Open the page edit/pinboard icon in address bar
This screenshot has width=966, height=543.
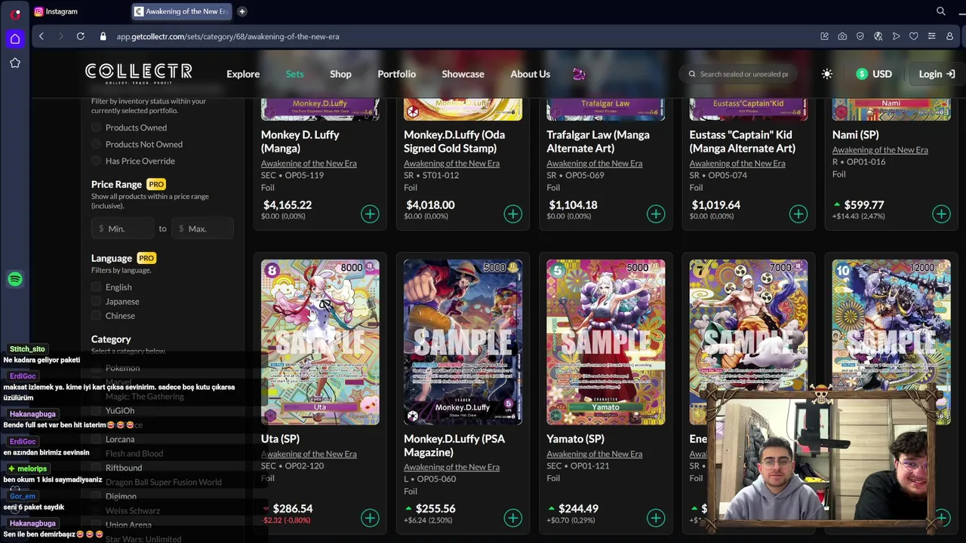[x=824, y=36]
